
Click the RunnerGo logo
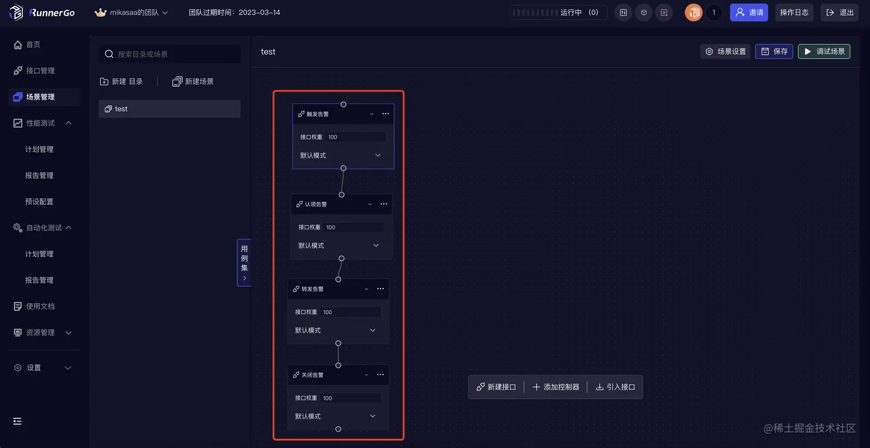pos(42,12)
